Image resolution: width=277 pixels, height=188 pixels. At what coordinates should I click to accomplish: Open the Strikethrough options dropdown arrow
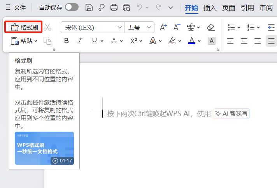click(121, 41)
